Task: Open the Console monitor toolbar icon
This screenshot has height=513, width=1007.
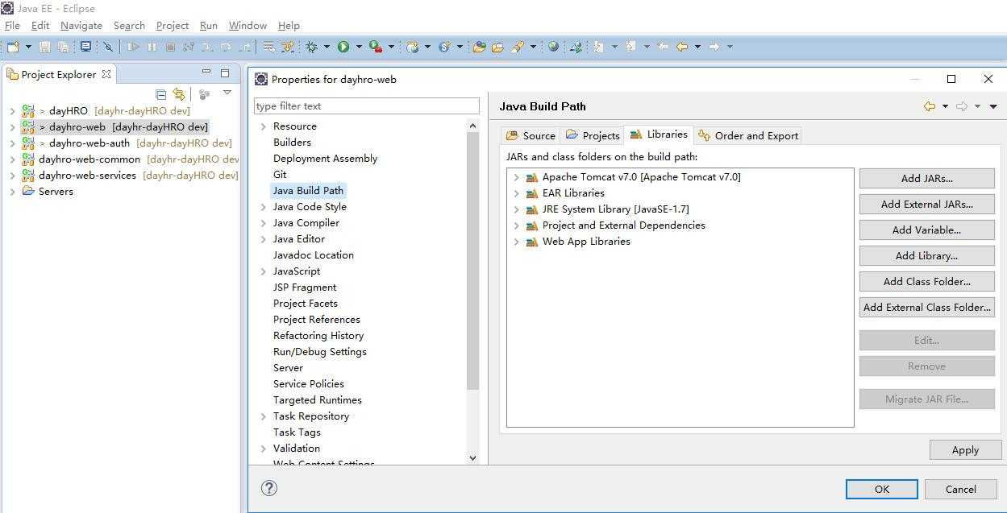Action: [x=85, y=48]
